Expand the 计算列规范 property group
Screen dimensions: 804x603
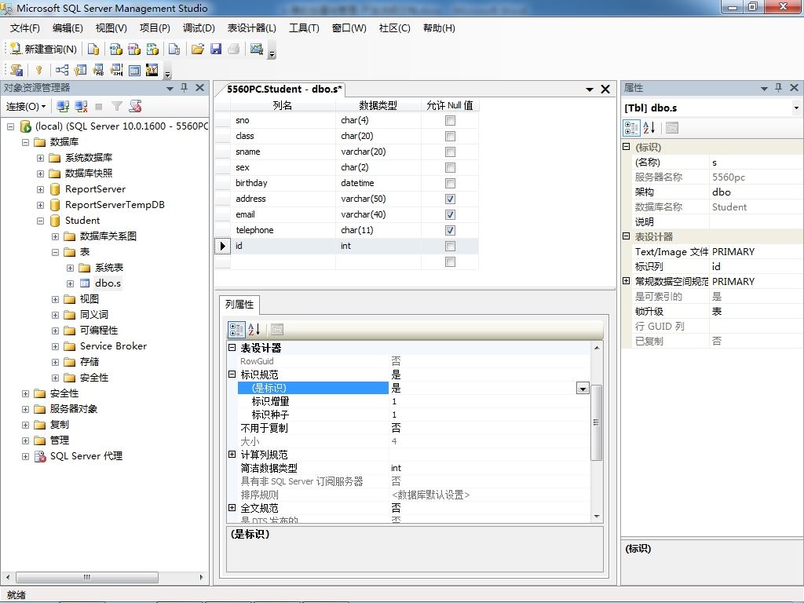coord(232,455)
